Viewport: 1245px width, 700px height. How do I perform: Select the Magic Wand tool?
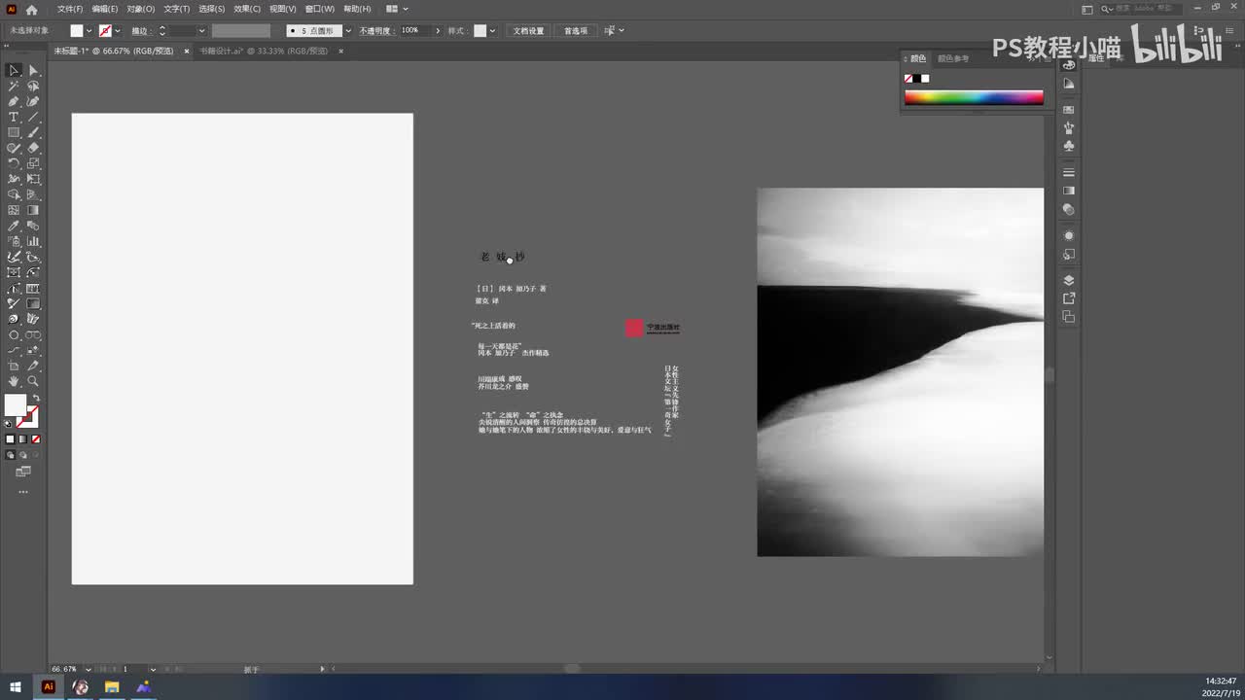(x=14, y=87)
